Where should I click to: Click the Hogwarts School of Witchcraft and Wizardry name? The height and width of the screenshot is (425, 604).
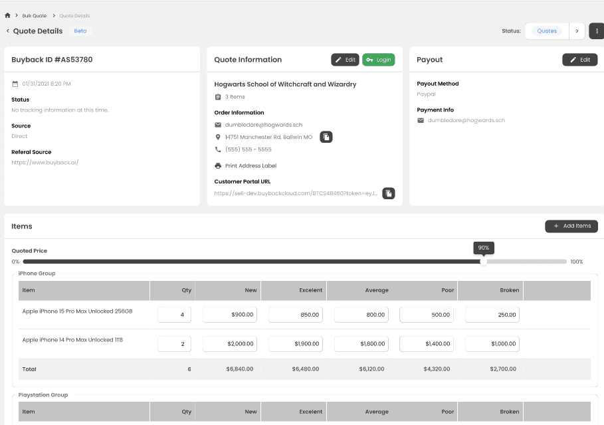click(x=285, y=84)
